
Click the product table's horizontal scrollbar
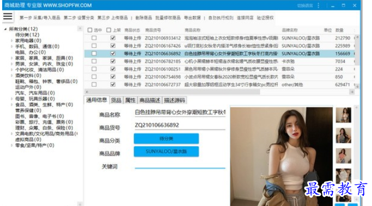174,92
